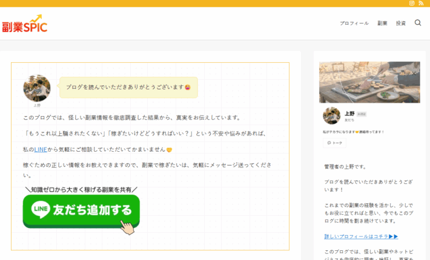Image resolution: width=430 pixels, height=260 pixels.
Task: Click the heart emoji after LINE sentence
Action: (x=169, y=150)
